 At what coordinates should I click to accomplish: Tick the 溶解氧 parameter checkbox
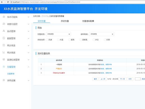[81, 40]
